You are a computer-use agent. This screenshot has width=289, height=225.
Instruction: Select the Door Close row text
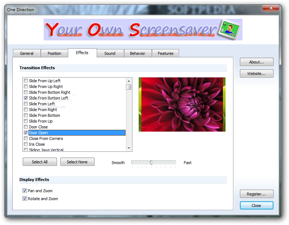(38, 127)
